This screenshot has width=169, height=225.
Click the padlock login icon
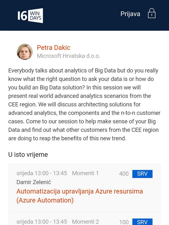tap(152, 14)
